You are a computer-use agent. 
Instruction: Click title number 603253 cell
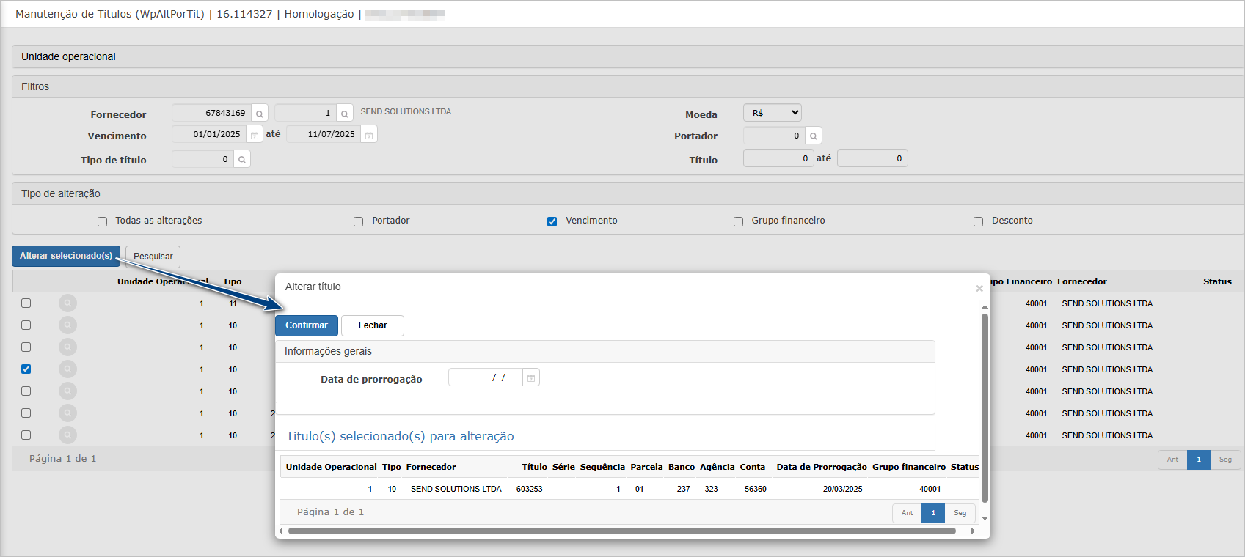point(530,489)
